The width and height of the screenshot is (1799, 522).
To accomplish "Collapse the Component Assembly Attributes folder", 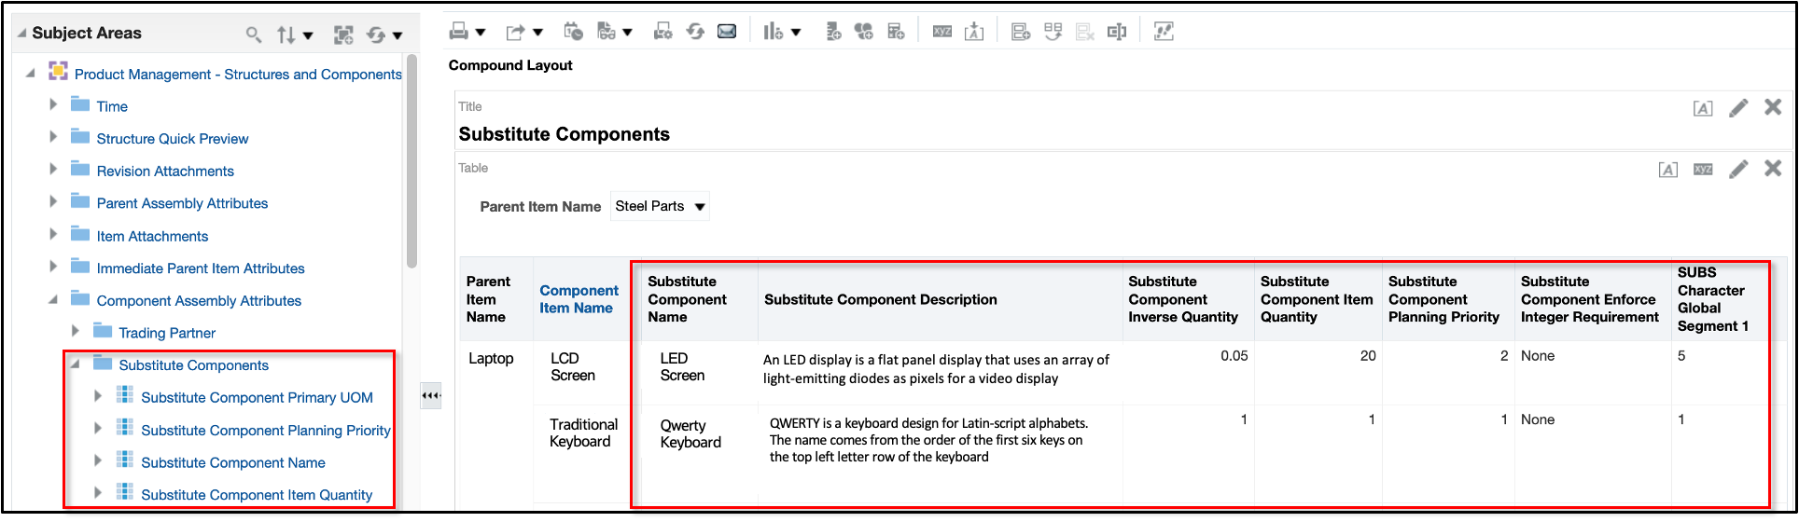I will coord(53,299).
